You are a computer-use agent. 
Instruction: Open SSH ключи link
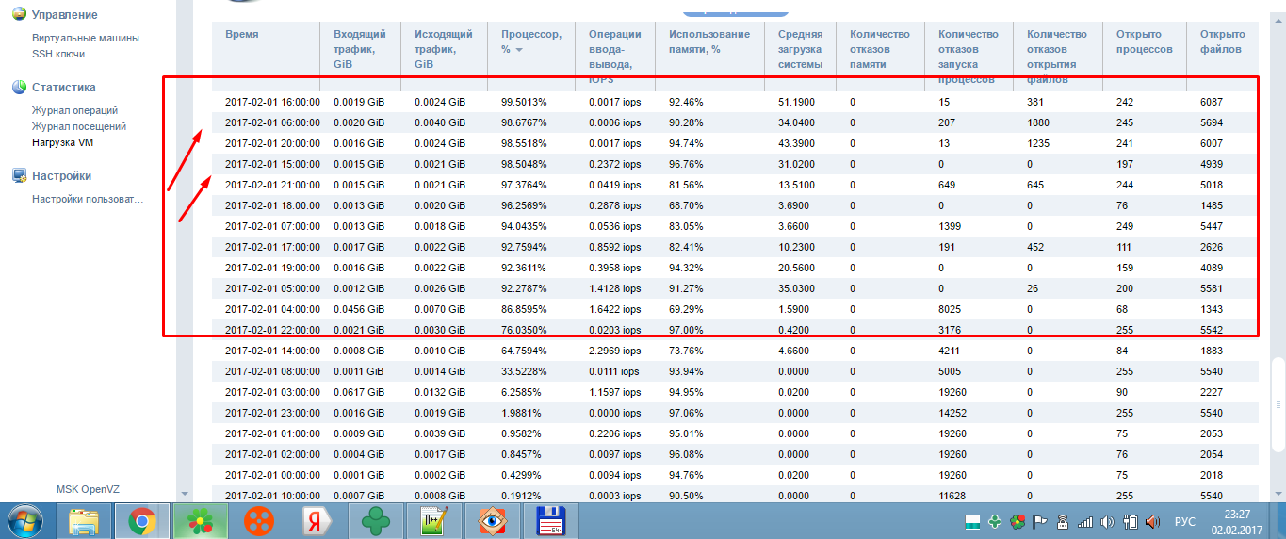tap(58, 54)
